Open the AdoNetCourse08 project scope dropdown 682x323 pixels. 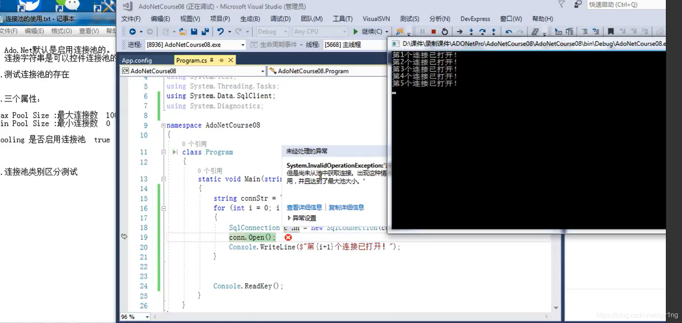click(193, 71)
